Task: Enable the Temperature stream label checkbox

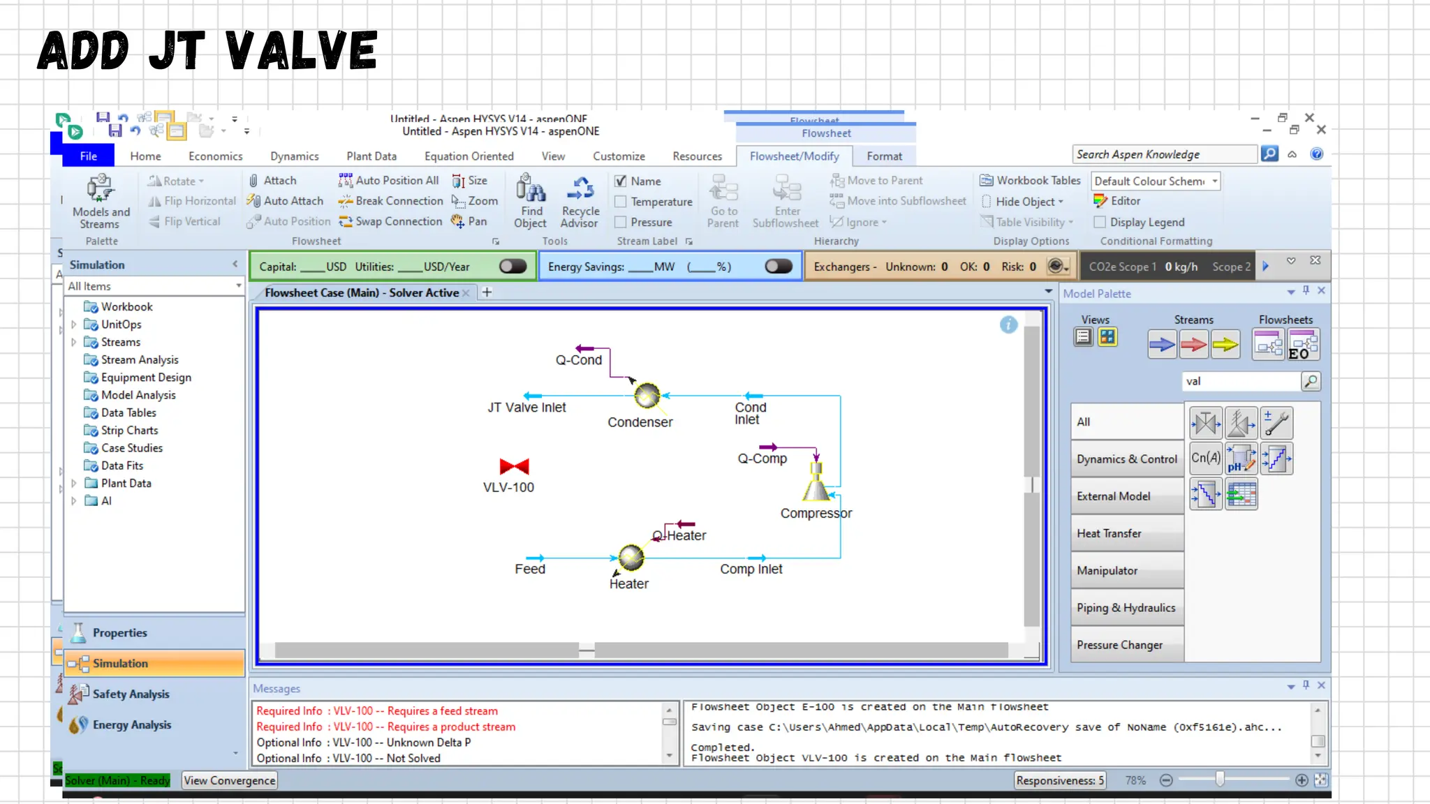Action: click(x=620, y=202)
